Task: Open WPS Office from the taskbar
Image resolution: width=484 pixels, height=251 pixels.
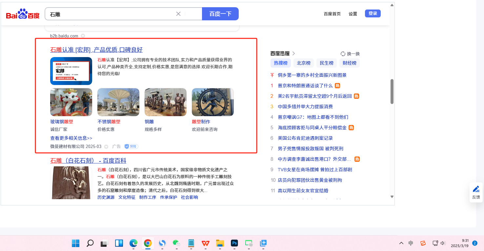Action: click(206, 243)
